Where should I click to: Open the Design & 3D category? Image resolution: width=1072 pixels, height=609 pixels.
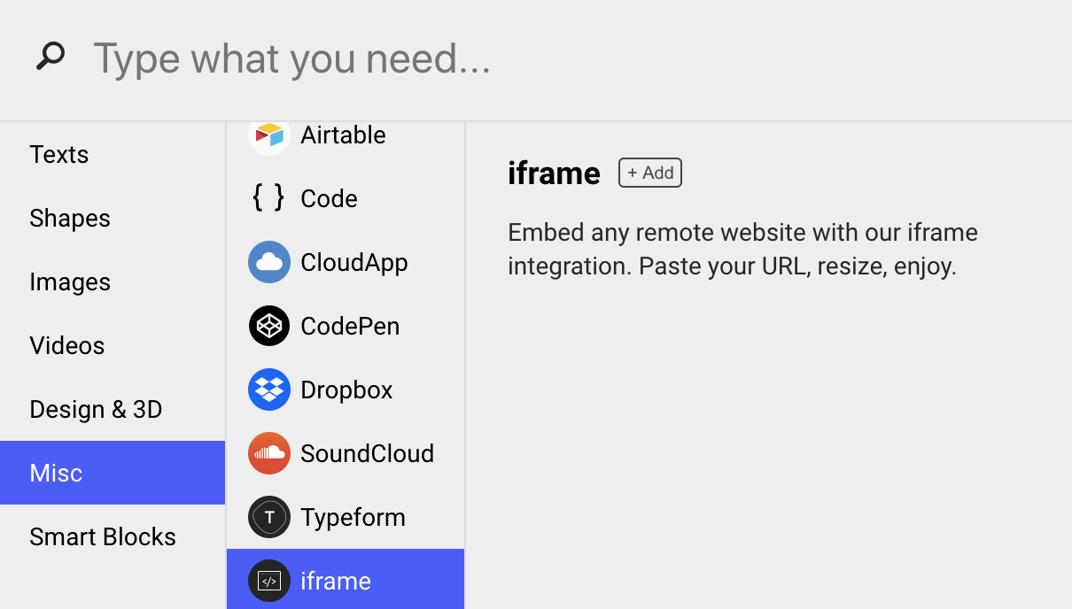point(96,410)
